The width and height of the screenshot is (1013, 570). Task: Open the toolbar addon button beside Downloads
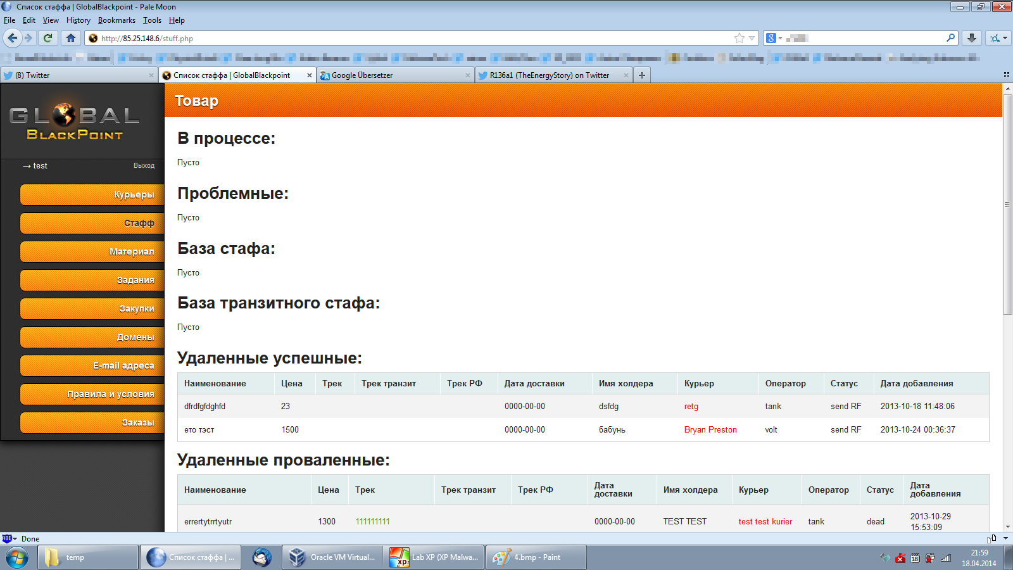pos(998,38)
